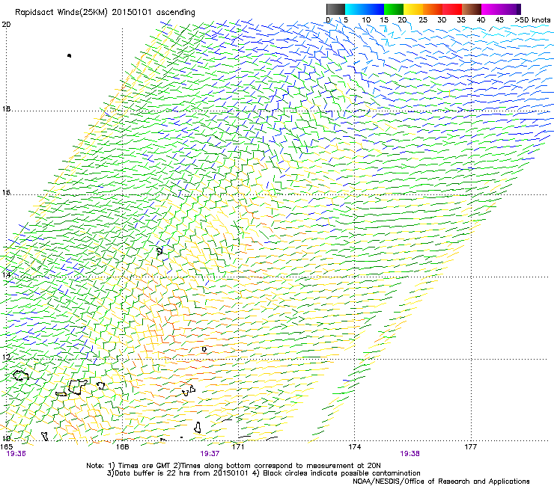
Task: Click the black contamination dot in upper-left map
Action: [69, 55]
